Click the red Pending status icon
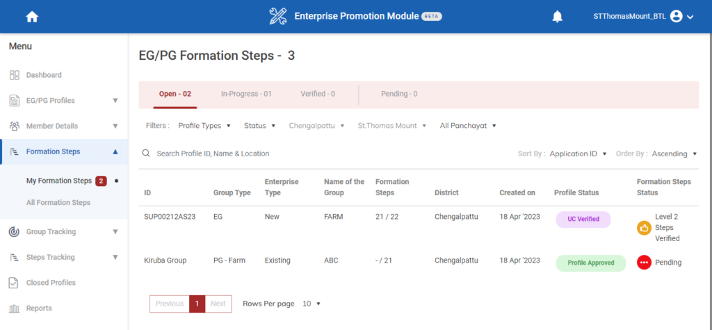The height and width of the screenshot is (330, 712). [644, 263]
